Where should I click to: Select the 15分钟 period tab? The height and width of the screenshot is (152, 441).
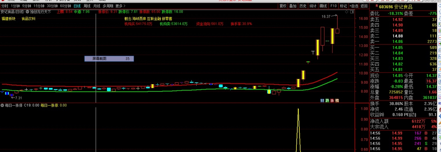click(39, 6)
